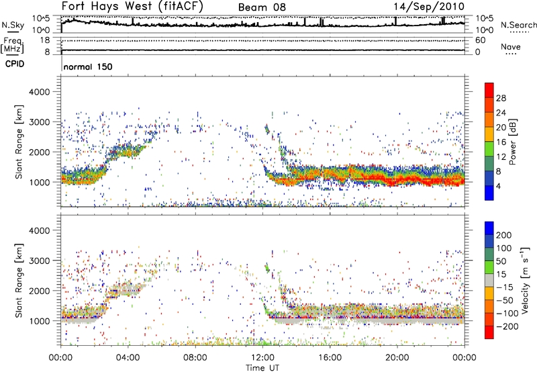The height and width of the screenshot is (372, 537).
Task: Click the red segment of Power color bar
Action: pyautogui.click(x=489, y=90)
